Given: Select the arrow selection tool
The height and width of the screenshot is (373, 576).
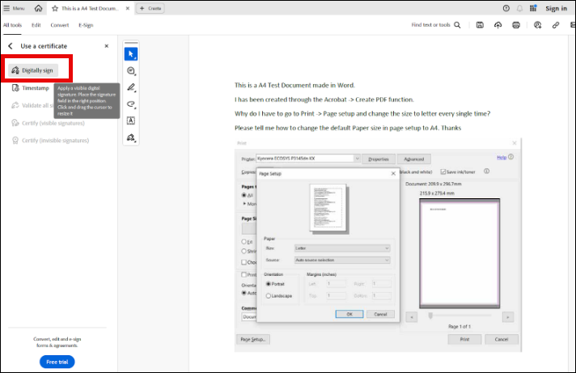Looking at the screenshot, I should [131, 54].
